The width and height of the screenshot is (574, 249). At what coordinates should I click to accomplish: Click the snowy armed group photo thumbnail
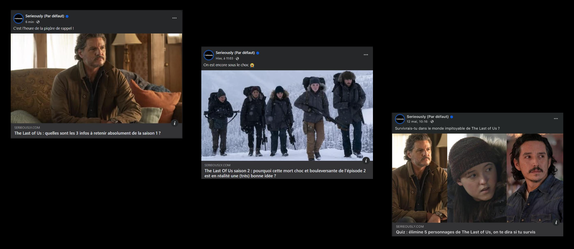(x=287, y=115)
